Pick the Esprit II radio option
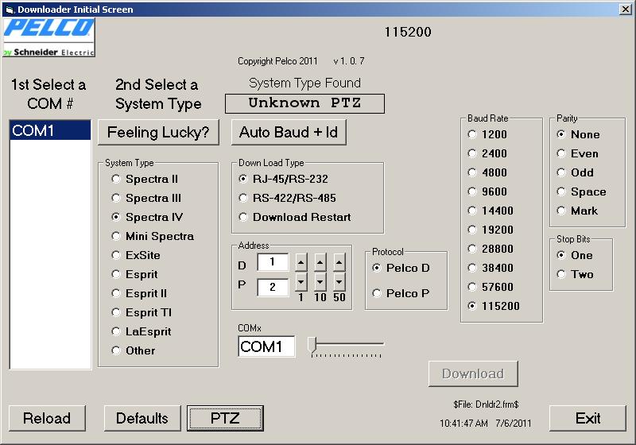The height and width of the screenshot is (445, 636). pyautogui.click(x=139, y=293)
